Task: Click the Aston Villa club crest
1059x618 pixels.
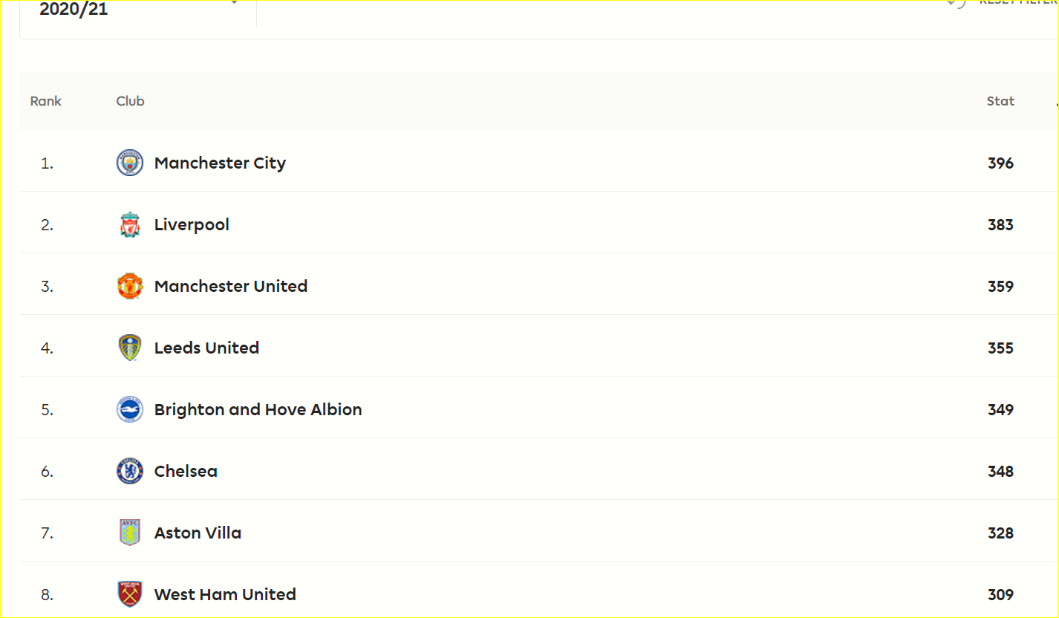Action: pyautogui.click(x=130, y=533)
